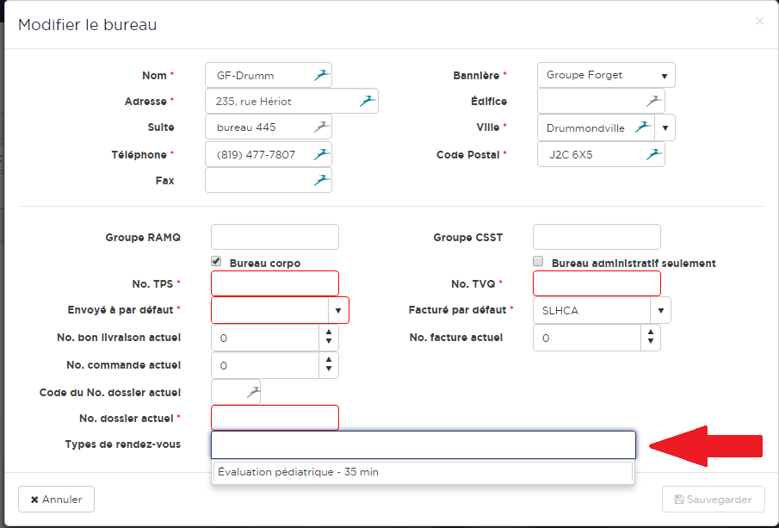The height and width of the screenshot is (528, 779).
Task: Click the bird icon in Fax field
Action: [x=321, y=180]
